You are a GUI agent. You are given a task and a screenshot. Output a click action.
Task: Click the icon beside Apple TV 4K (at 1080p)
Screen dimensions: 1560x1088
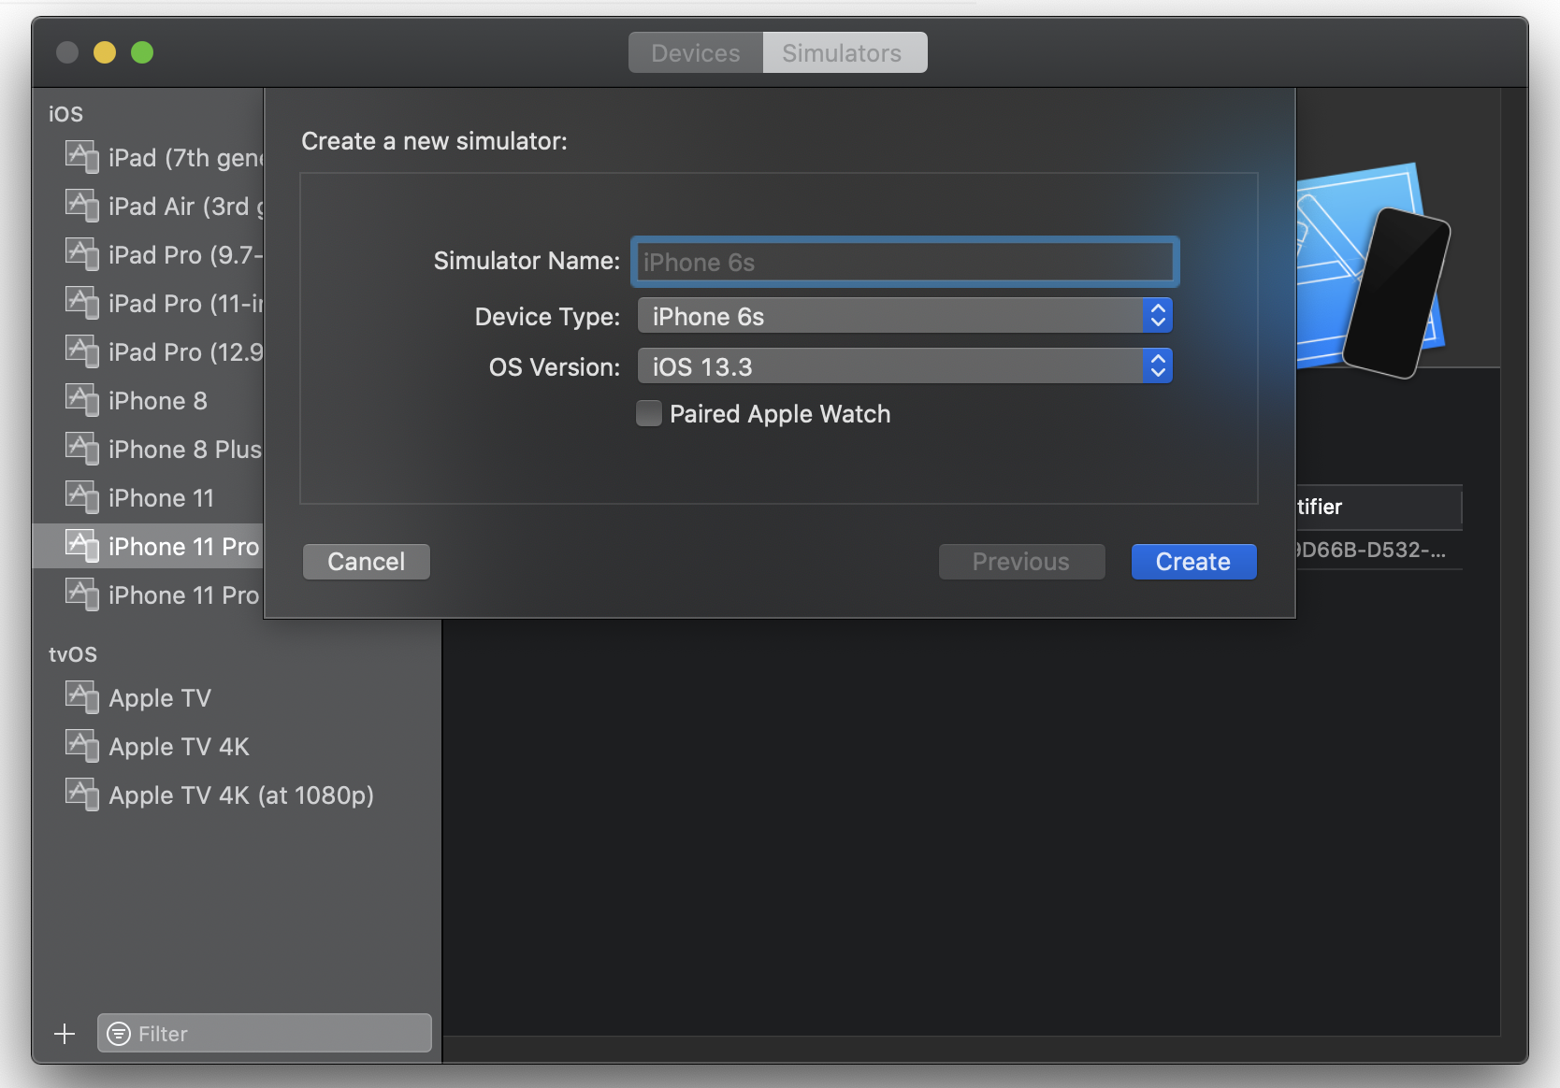point(82,795)
